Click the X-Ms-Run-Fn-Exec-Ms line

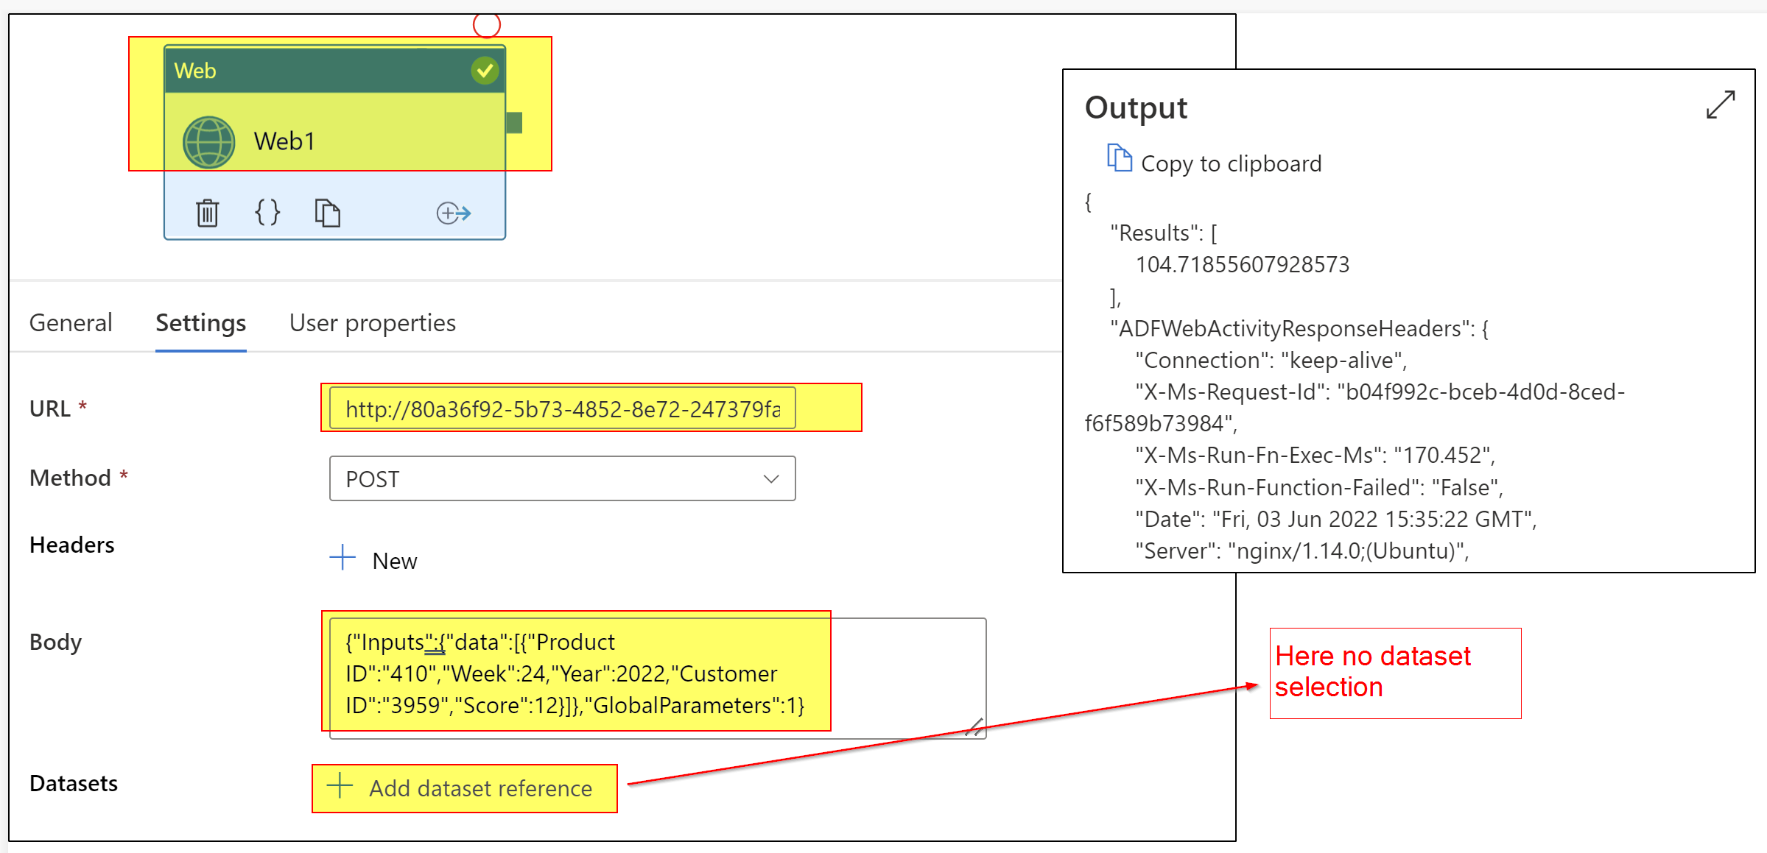[x=1315, y=455]
